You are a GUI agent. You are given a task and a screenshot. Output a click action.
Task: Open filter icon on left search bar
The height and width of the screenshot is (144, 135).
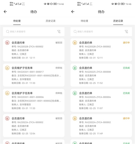59,32
